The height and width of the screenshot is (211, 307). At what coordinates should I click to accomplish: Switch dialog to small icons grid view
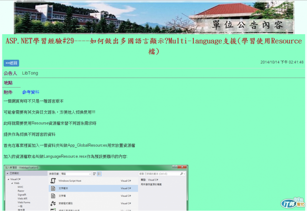(94, 174)
